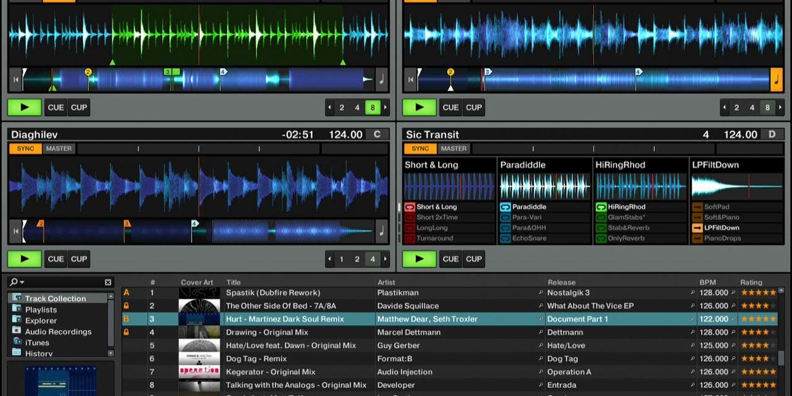This screenshot has width=792, height=396.
Task: Click right loop-size arrow on Diaghilev deck
Action: tap(385, 259)
